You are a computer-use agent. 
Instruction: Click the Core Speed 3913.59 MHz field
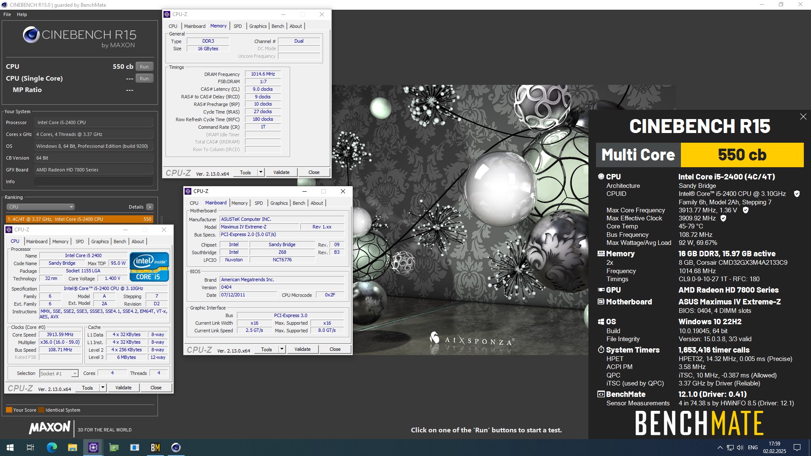point(60,334)
